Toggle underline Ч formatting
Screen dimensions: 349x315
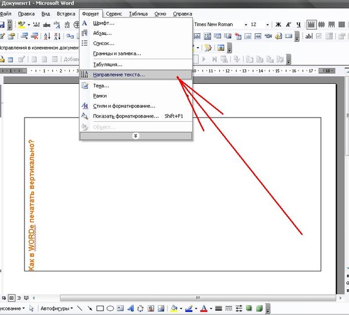pyautogui.click(x=298, y=24)
